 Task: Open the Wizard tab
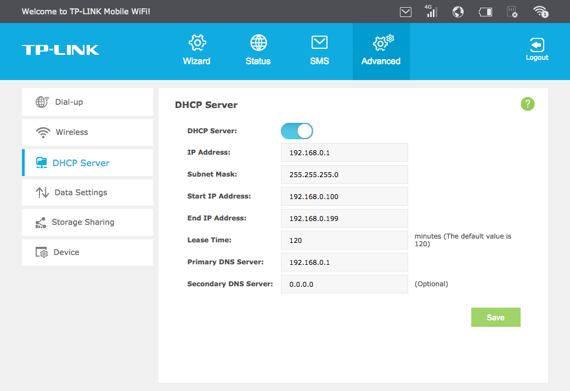click(x=196, y=51)
